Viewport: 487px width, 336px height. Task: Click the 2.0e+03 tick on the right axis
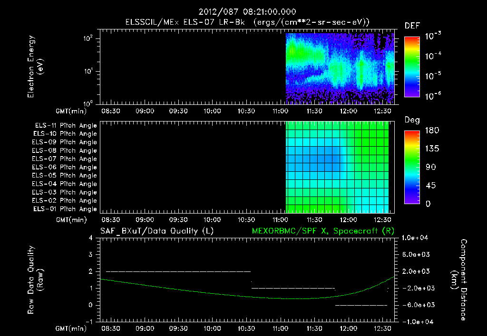pos(417,271)
